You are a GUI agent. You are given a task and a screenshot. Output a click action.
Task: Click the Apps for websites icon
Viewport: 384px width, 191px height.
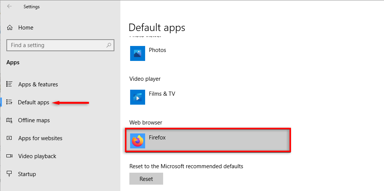[10, 138]
